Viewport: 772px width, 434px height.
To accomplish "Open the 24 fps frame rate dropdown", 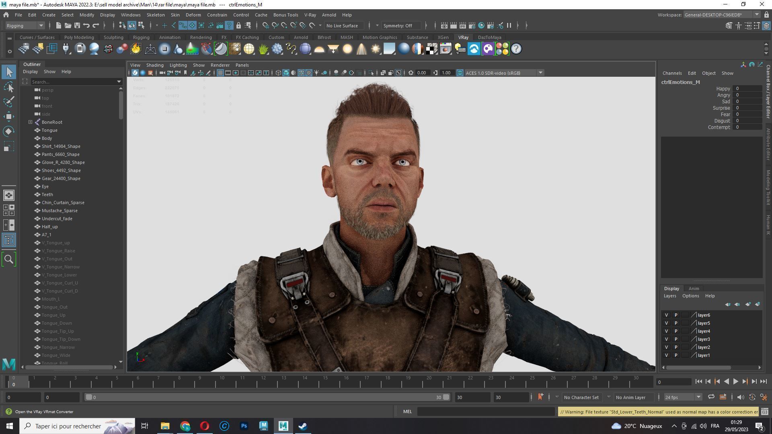I will coord(682,397).
